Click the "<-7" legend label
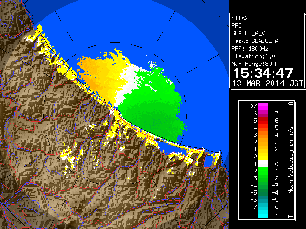306x229 pixels. click(273, 214)
